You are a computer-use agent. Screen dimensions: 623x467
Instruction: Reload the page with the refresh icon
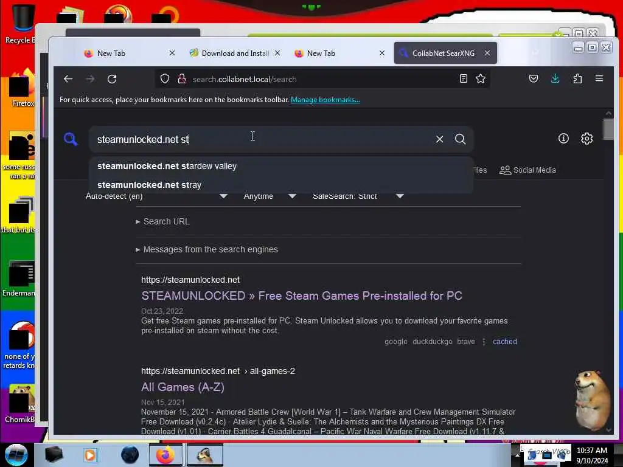112,79
